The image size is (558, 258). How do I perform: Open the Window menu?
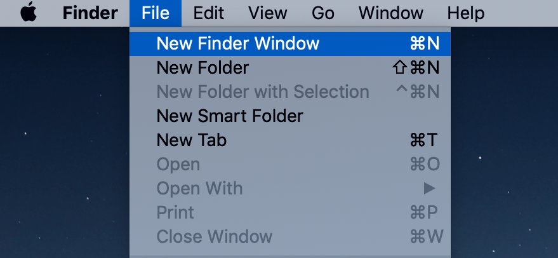click(391, 13)
